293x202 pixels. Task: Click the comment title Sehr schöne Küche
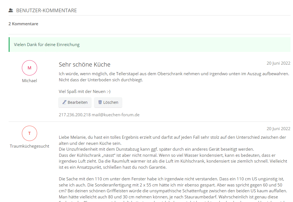pyautogui.click(x=84, y=65)
